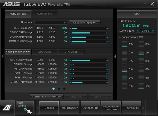Click the Применить button
This screenshot has height=116, width=158.
(100, 97)
